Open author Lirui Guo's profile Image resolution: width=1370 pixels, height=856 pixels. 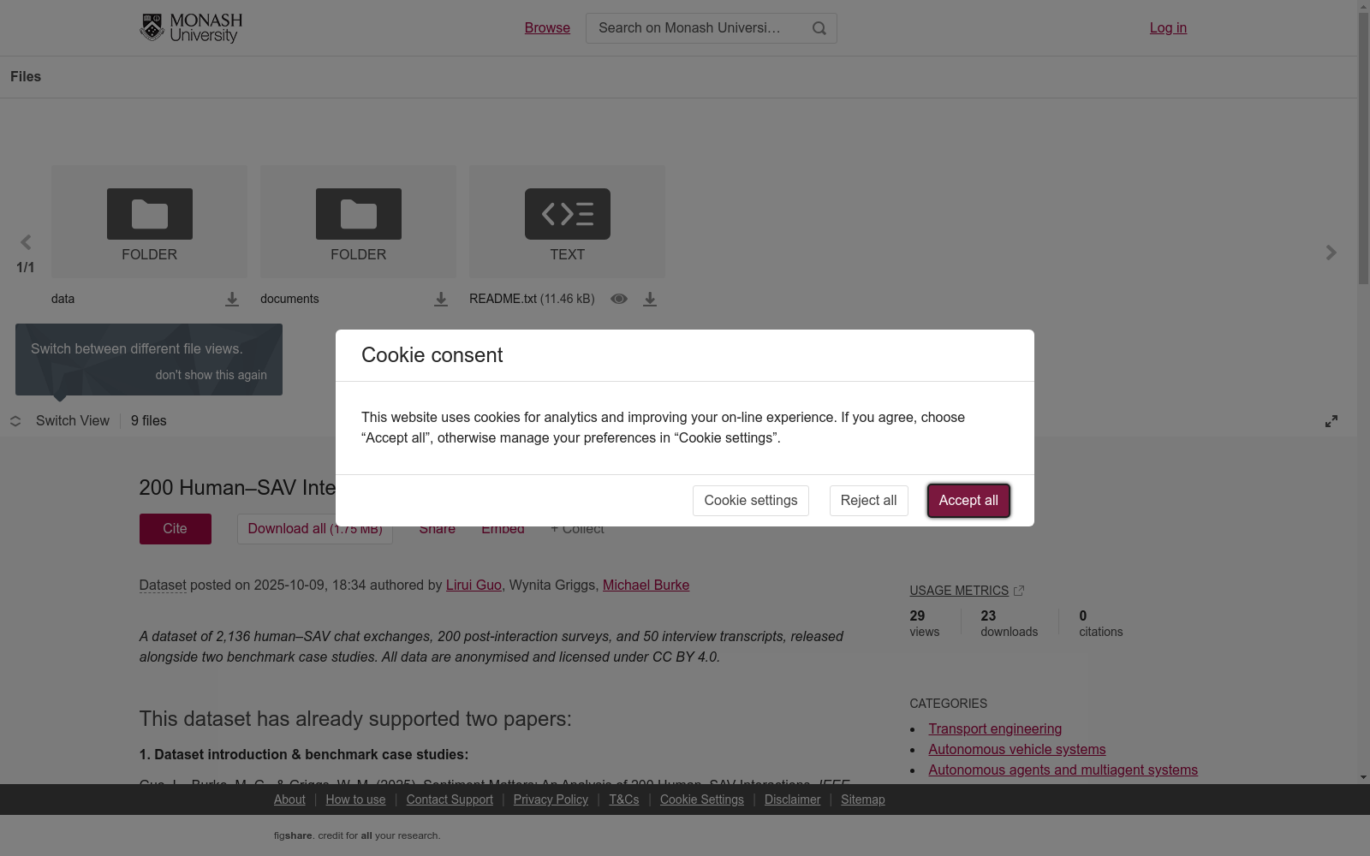(x=474, y=586)
